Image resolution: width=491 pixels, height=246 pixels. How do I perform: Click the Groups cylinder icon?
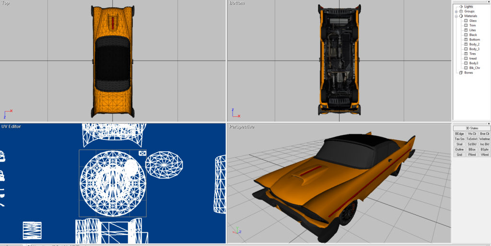pyautogui.click(x=461, y=11)
